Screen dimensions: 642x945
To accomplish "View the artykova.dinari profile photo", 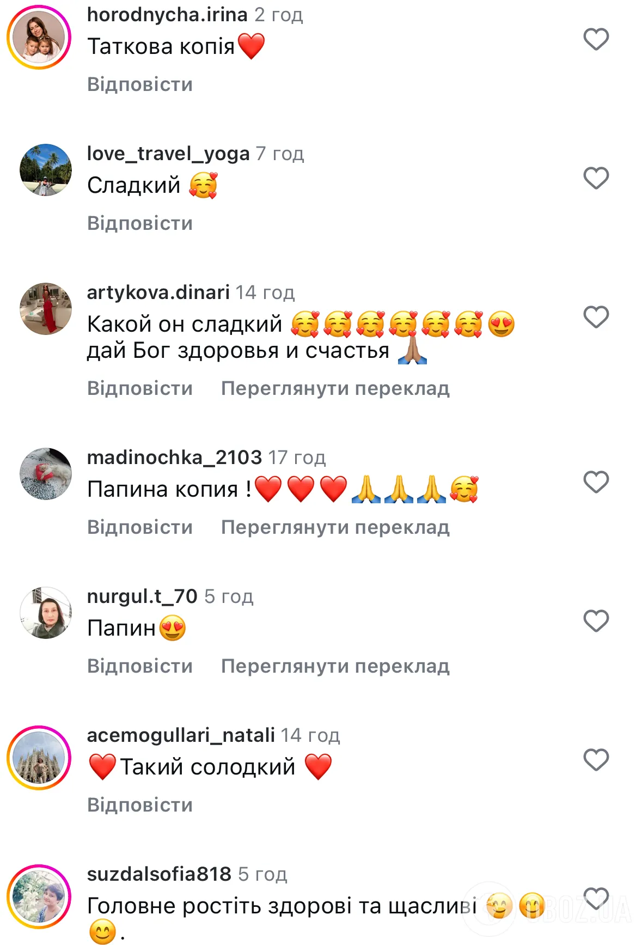I will (46, 309).
